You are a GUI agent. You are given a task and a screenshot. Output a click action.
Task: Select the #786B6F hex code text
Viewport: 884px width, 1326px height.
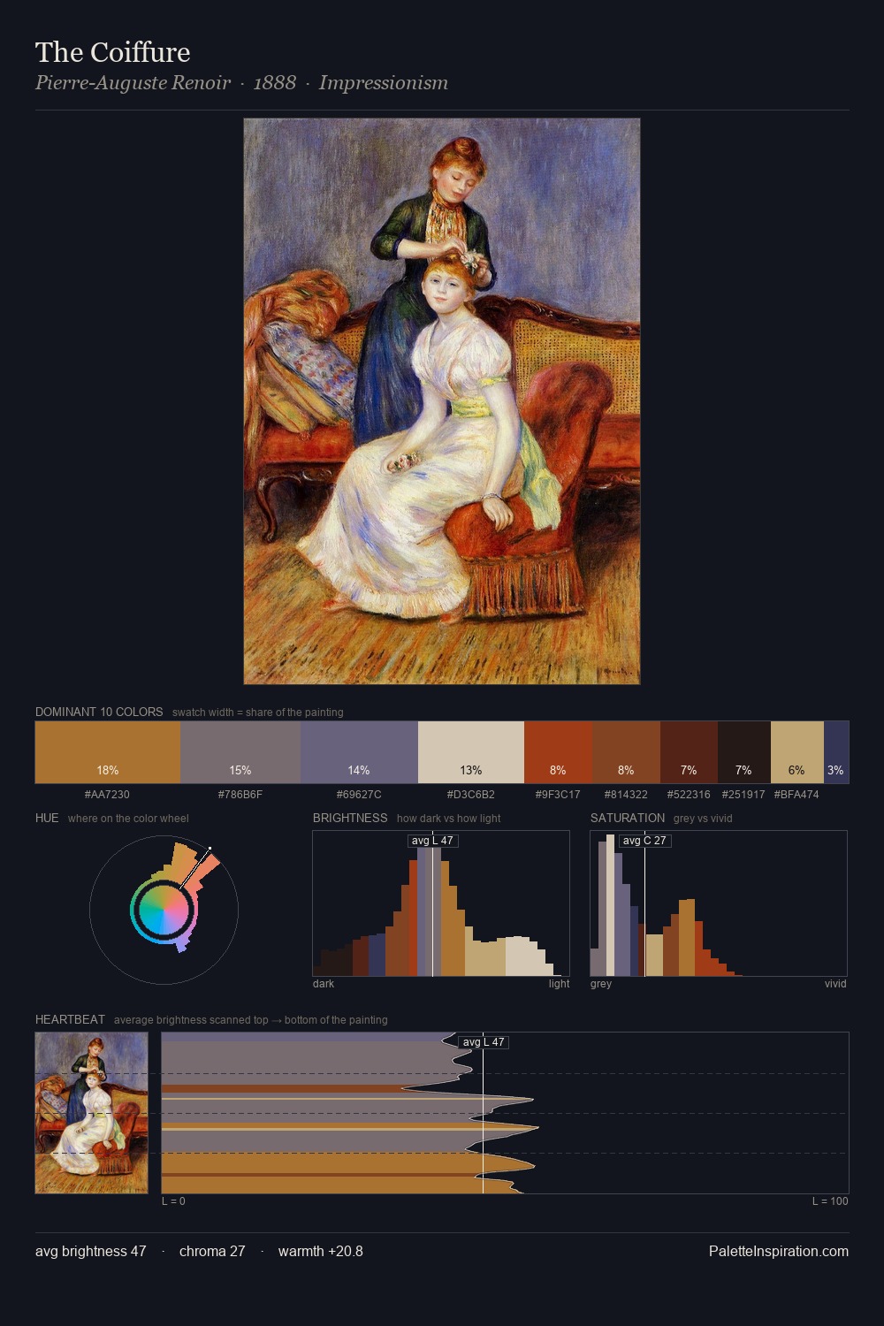point(240,795)
